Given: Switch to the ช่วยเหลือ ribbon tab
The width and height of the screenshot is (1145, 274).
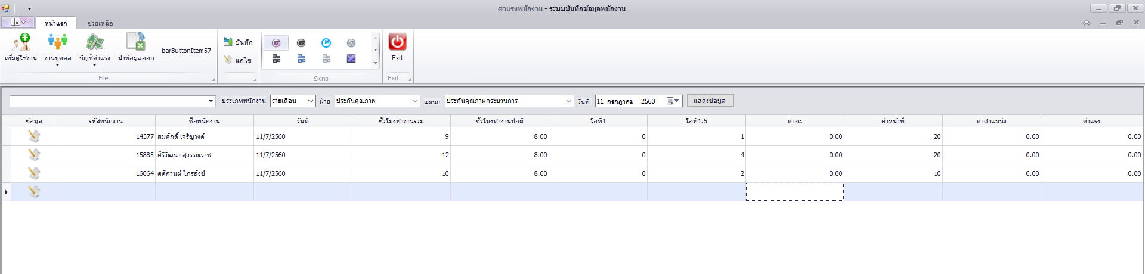Looking at the screenshot, I should click(100, 23).
